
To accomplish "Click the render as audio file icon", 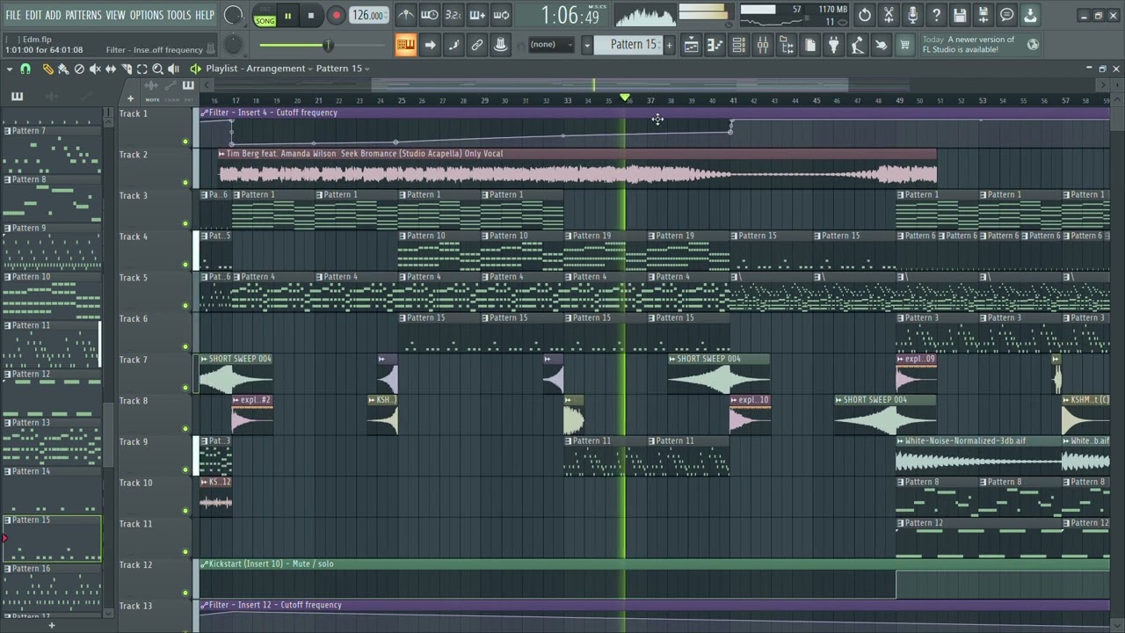I will click(x=983, y=15).
